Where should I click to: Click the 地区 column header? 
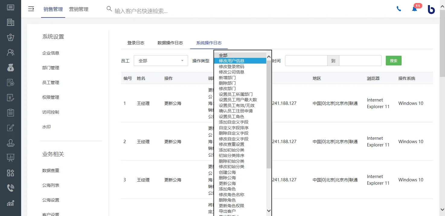pyautogui.click(x=317, y=78)
